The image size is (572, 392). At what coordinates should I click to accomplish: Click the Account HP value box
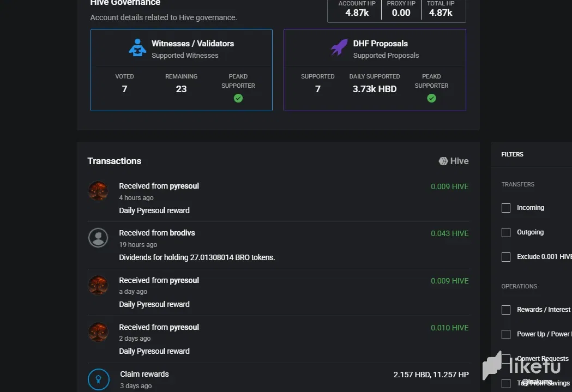[x=357, y=9]
